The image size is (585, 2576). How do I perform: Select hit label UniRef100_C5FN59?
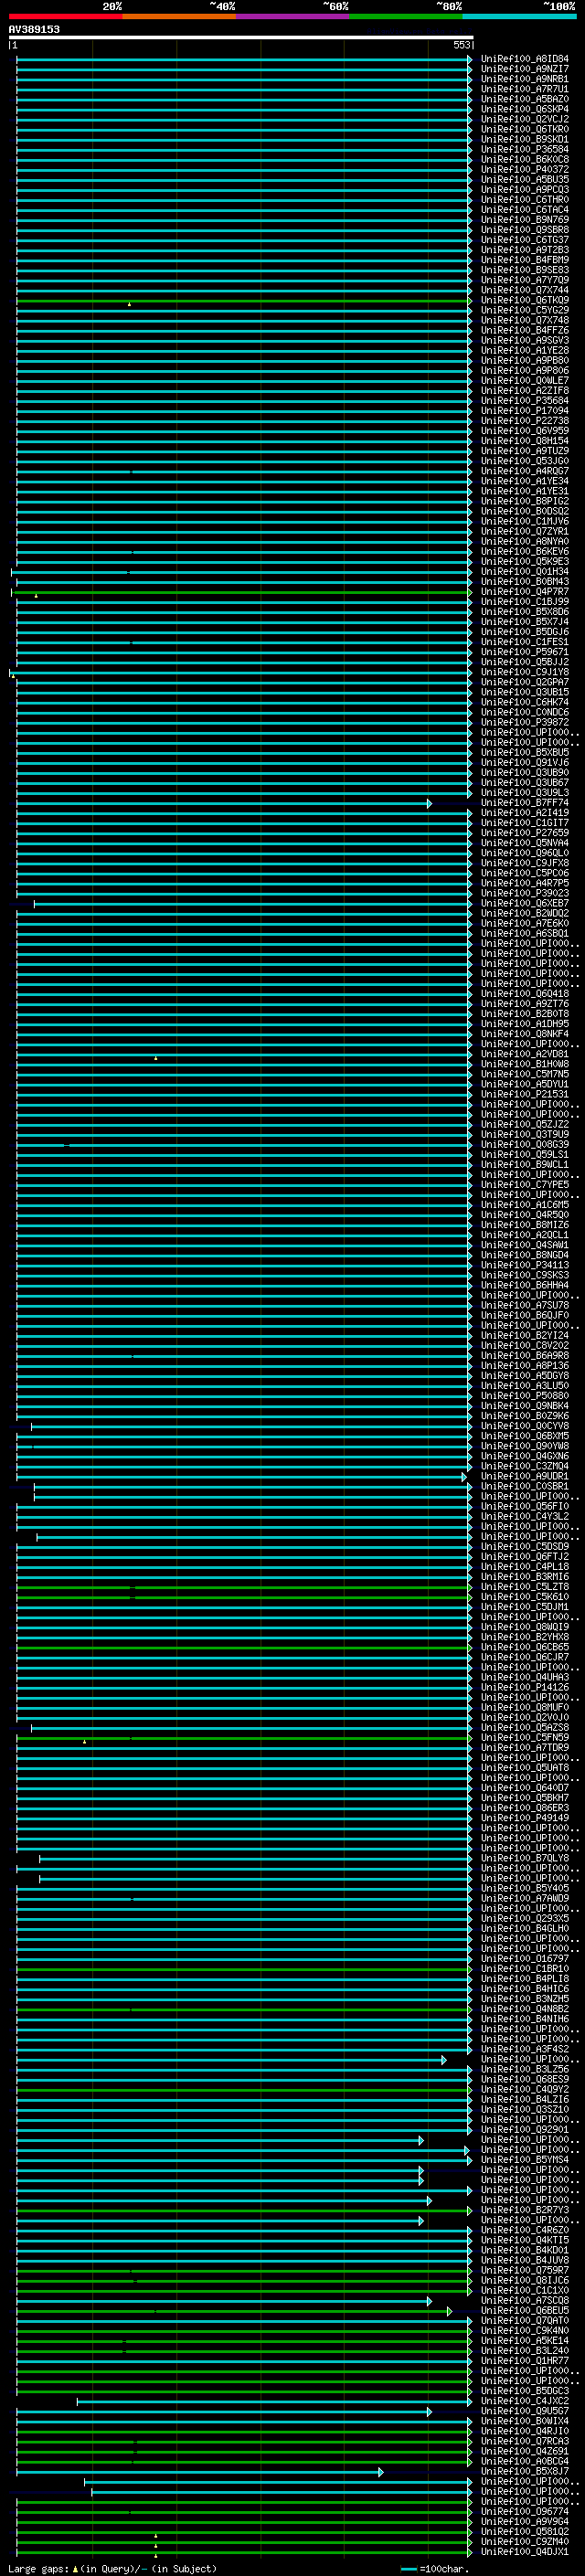pos(525,1738)
